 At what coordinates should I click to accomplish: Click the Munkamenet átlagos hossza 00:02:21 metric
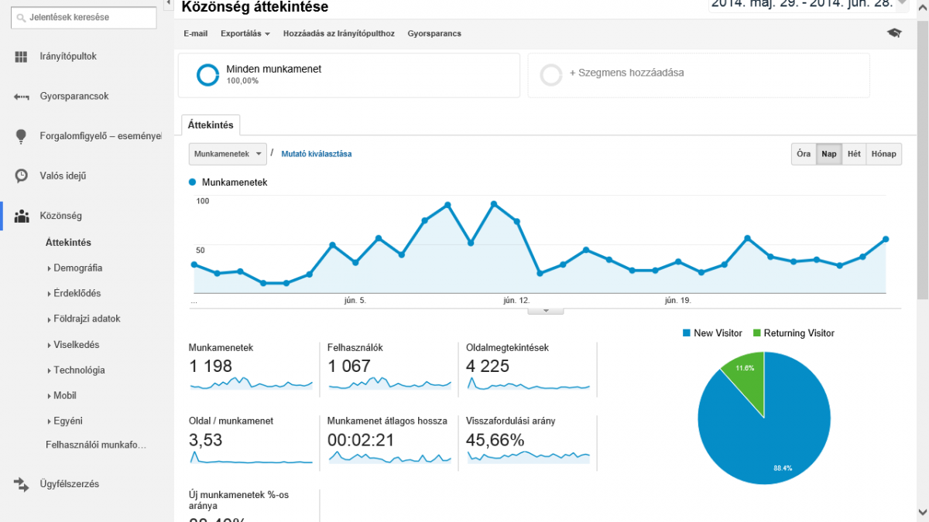click(x=389, y=440)
